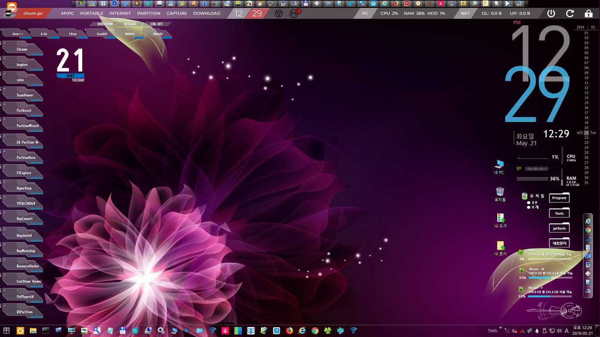This screenshot has height=337, width=600.
Task: Mute the volume icon in system tray
Action: coord(559,330)
